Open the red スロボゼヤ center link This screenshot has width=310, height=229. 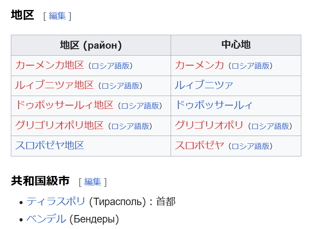(199, 145)
